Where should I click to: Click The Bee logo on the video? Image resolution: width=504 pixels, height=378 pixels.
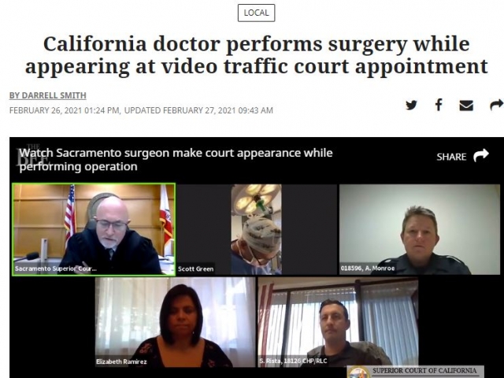click(33, 155)
